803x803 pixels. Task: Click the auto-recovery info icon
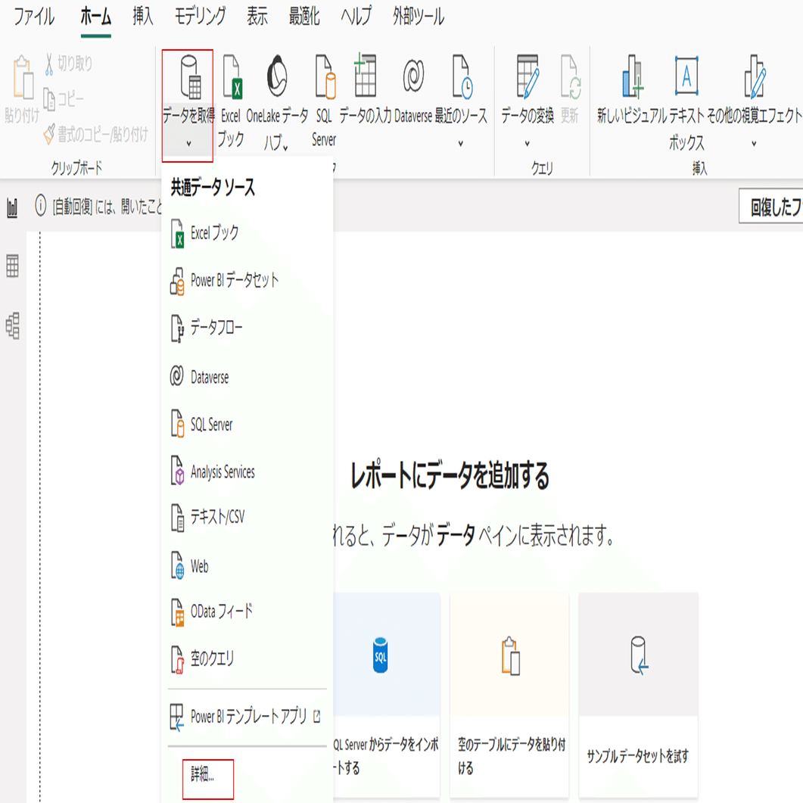tap(40, 207)
